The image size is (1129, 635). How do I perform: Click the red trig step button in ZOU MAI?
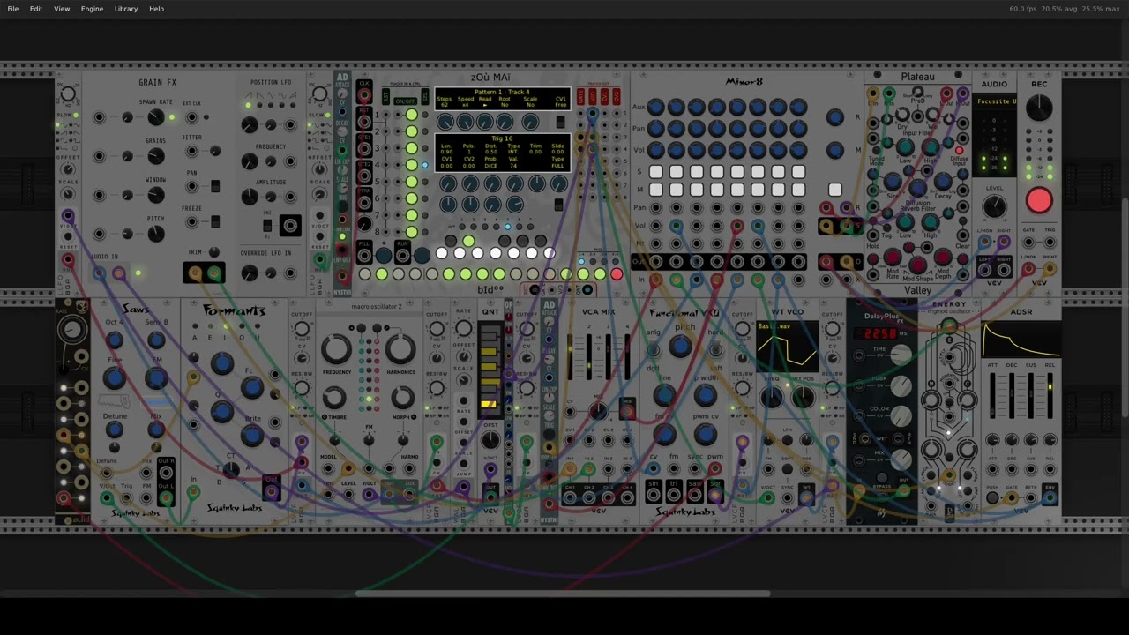pos(617,274)
